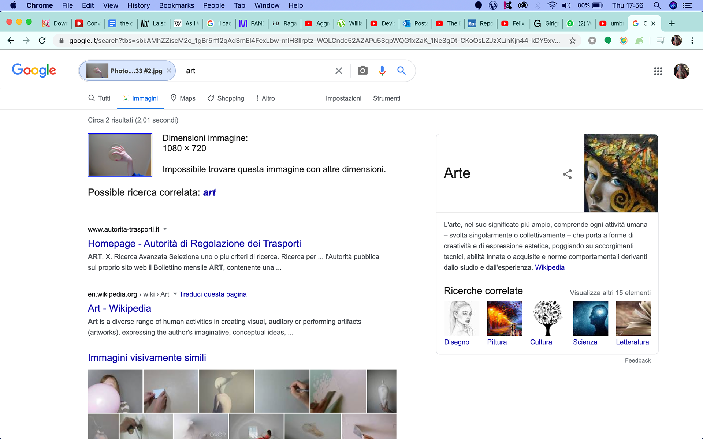Select the Immagini tab

click(140, 98)
